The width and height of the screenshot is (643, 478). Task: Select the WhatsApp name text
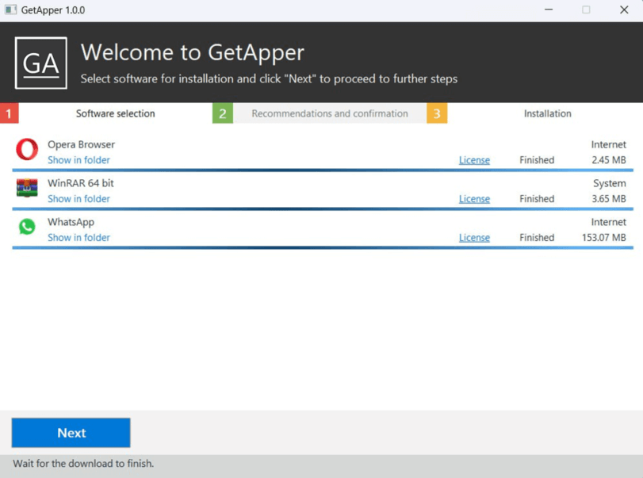tap(71, 222)
